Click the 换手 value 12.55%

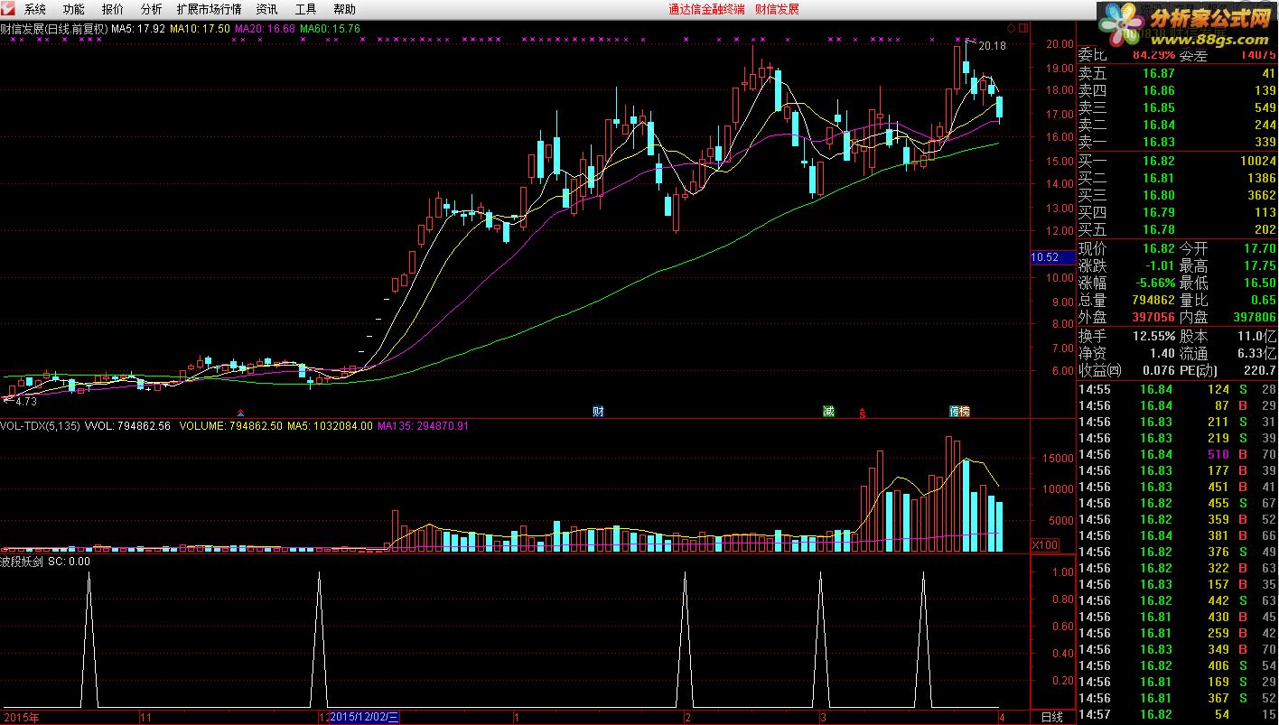point(1153,336)
